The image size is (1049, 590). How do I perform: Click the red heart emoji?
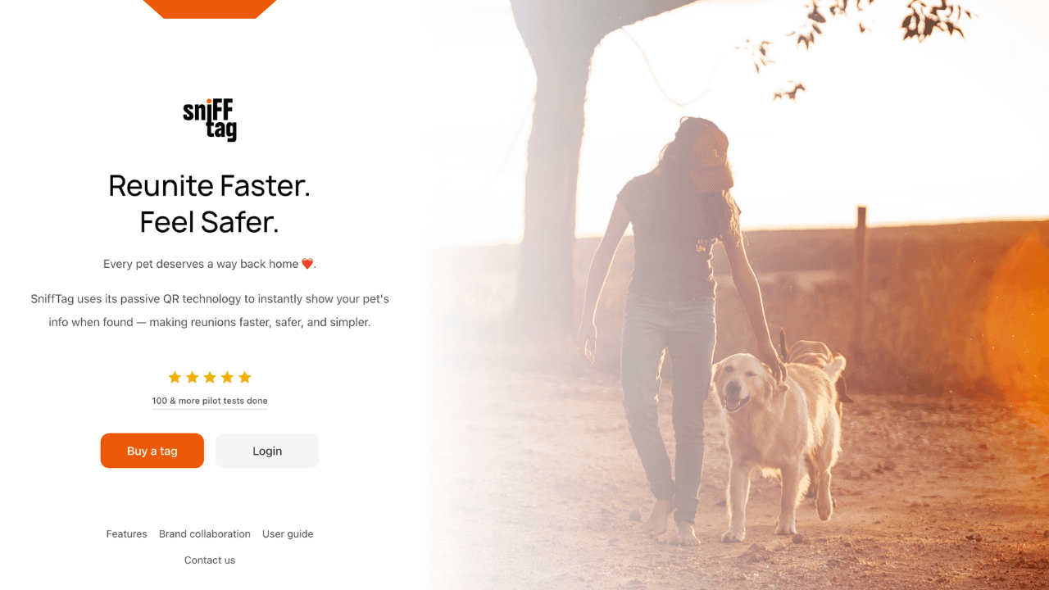pos(307,264)
